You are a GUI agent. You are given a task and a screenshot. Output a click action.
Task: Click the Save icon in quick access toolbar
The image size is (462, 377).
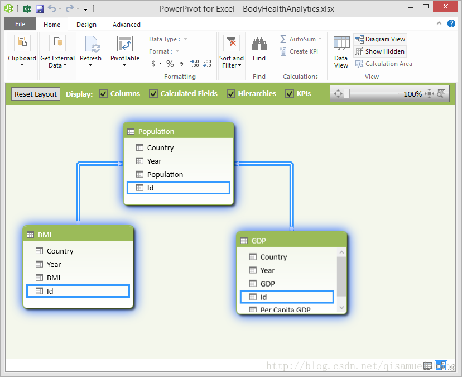(40, 9)
